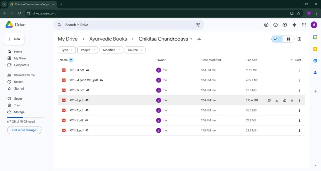This screenshot has height=171, width=321.
Task: Open the Type filter dropdown
Action: (x=67, y=50)
